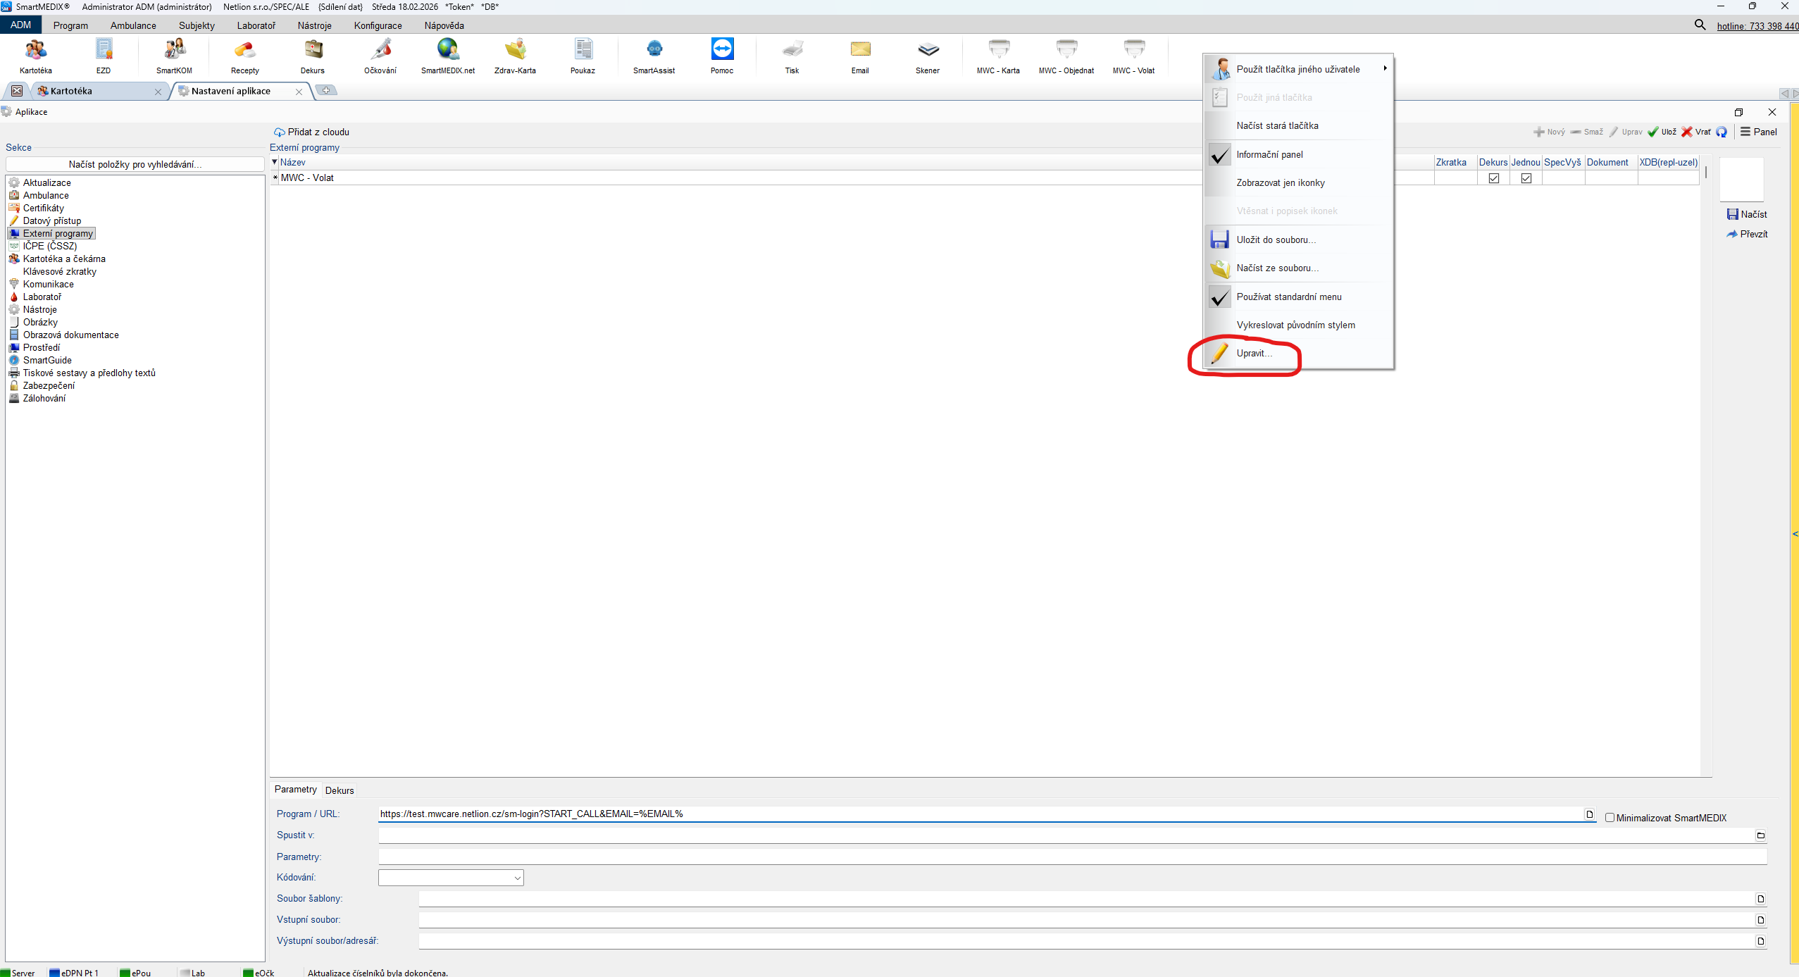This screenshot has width=1799, height=977.
Task: Select Upravit... in context menu
Action: (1254, 354)
